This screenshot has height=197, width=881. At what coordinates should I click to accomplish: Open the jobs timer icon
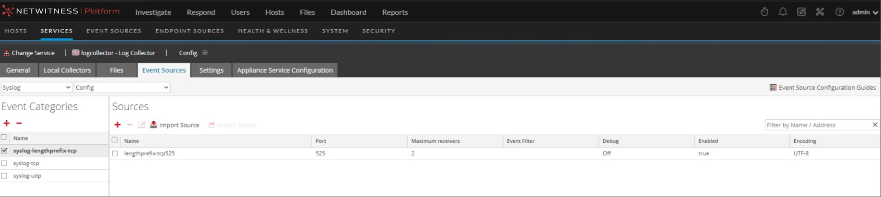pos(764,12)
